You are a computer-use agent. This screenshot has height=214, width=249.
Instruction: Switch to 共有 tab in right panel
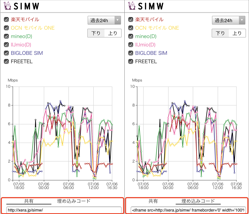(x=153, y=201)
